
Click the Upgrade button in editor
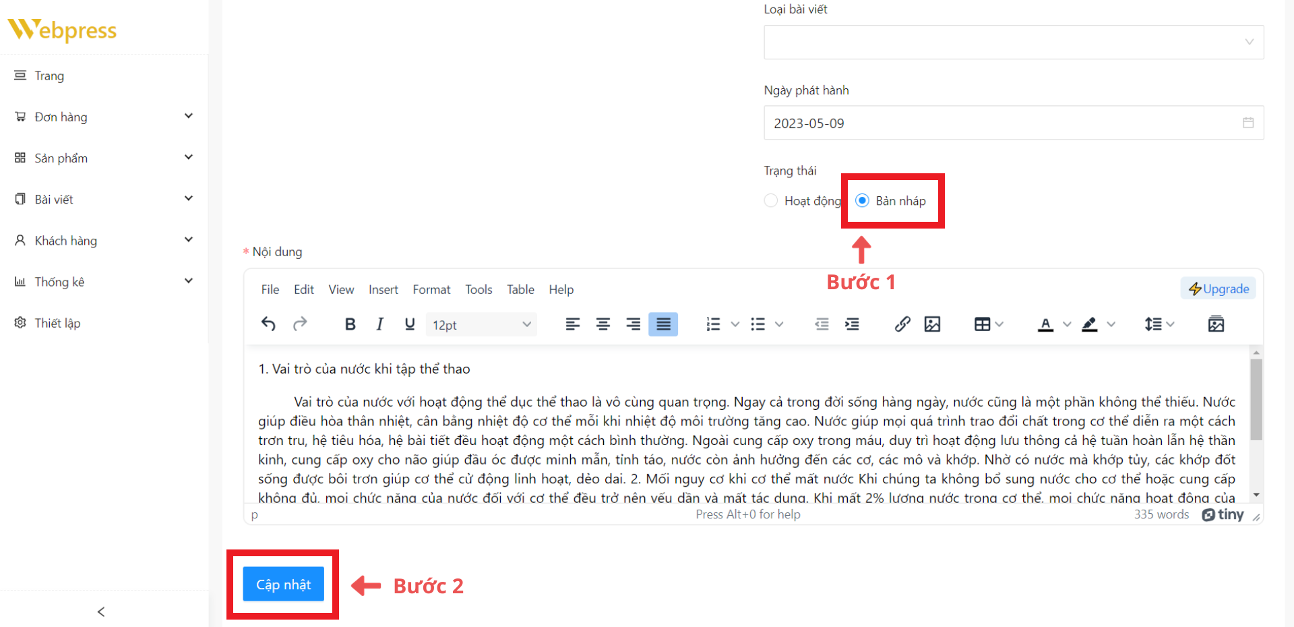(1218, 289)
